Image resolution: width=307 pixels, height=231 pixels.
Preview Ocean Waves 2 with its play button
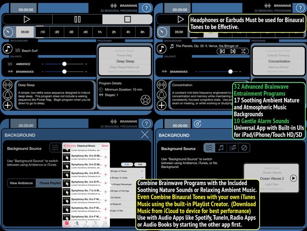point(293,178)
